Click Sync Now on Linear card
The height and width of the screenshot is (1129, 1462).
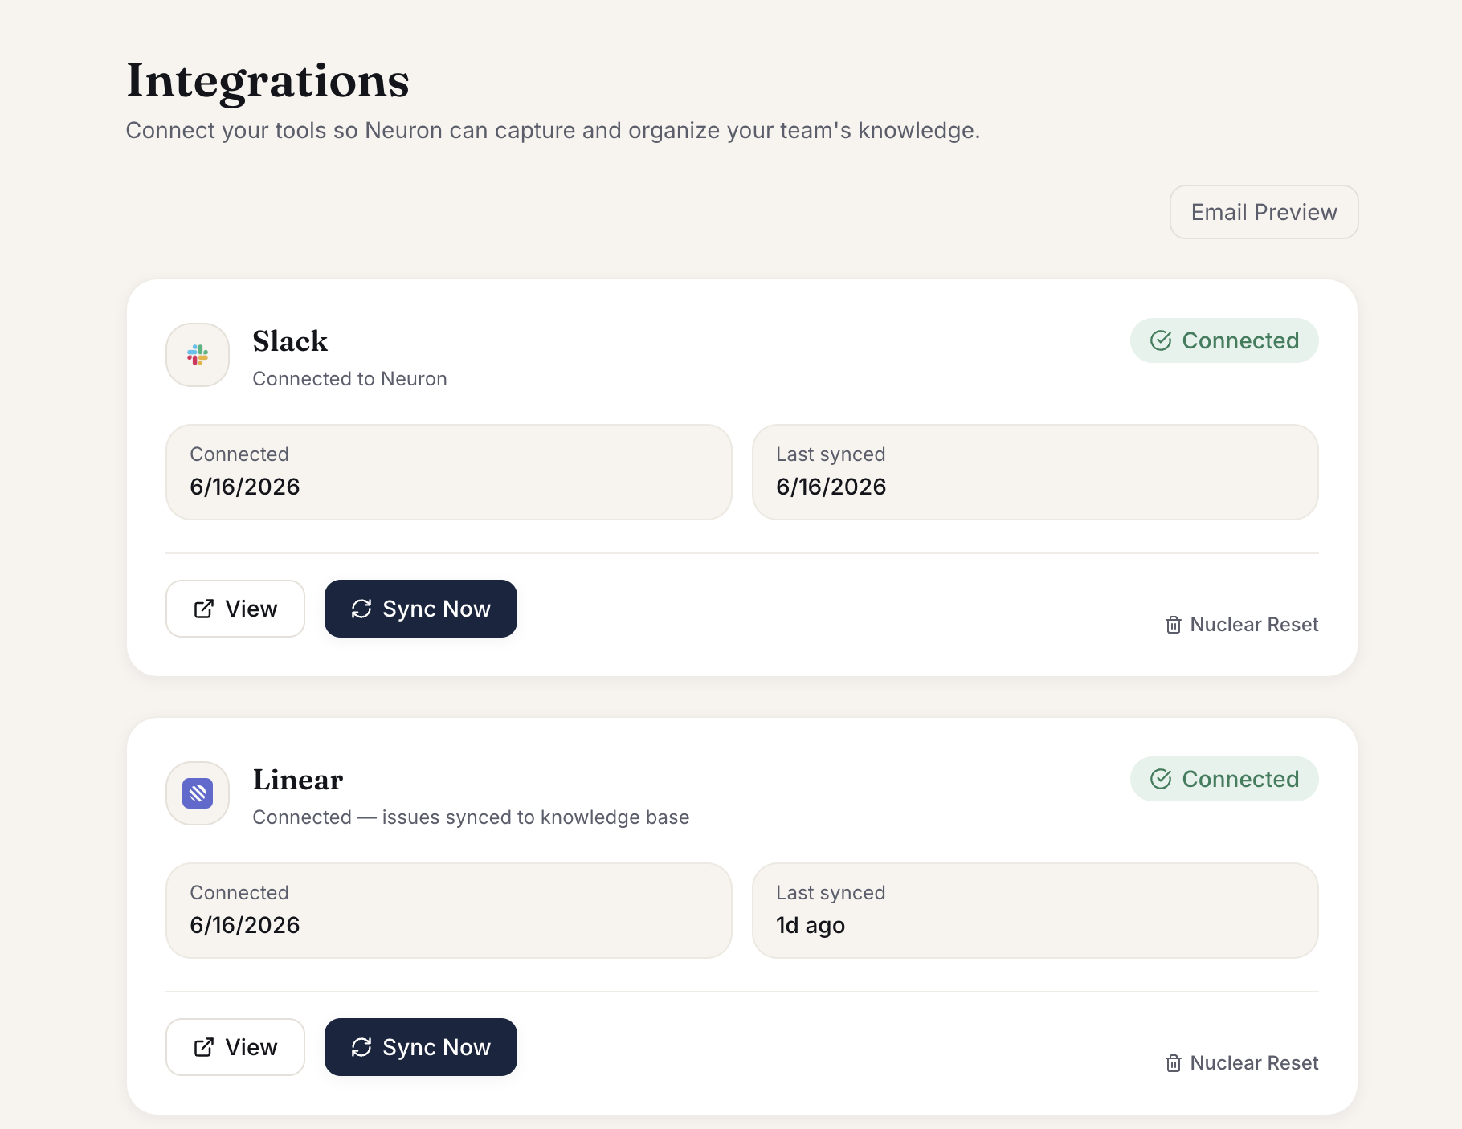421,1047
